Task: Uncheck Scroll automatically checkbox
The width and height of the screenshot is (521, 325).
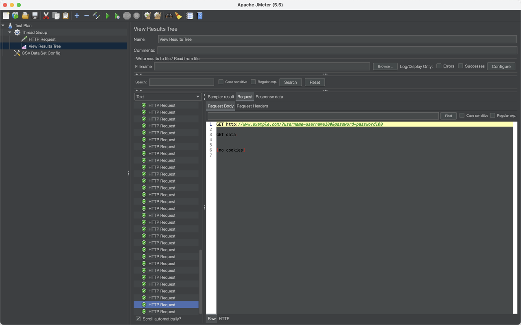Action: [x=138, y=319]
